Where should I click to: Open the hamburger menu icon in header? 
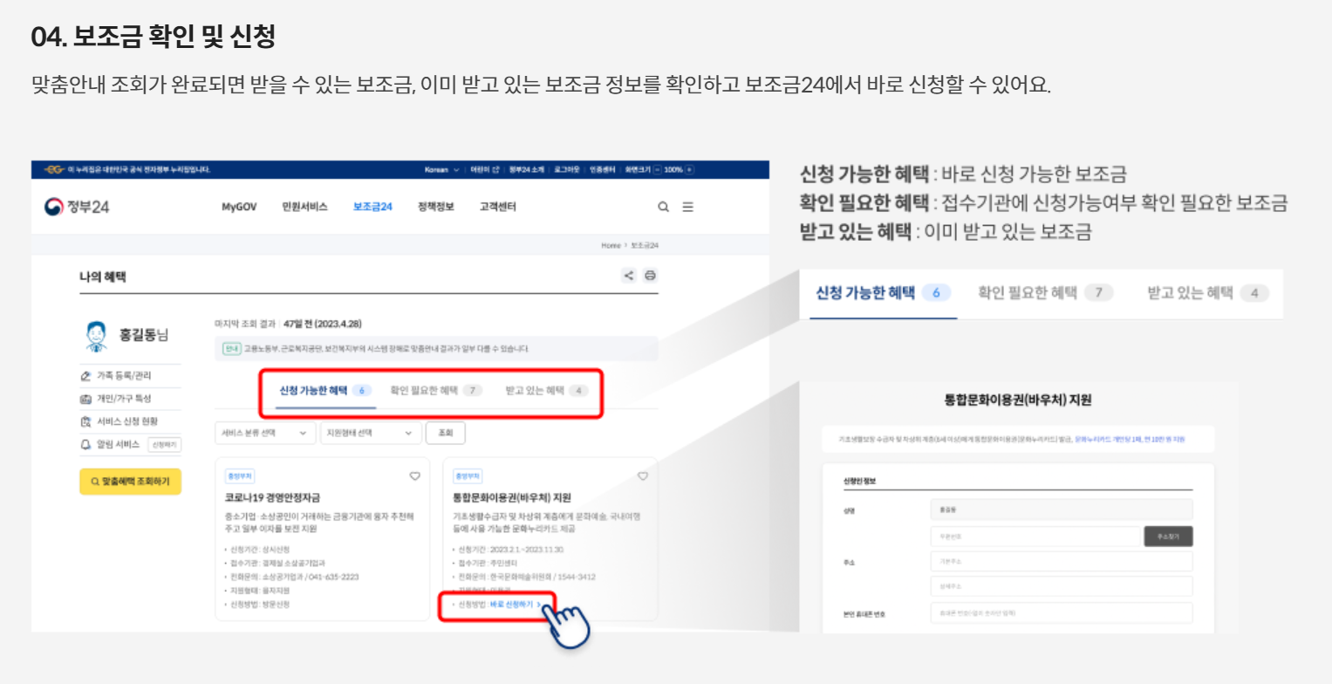tap(687, 207)
